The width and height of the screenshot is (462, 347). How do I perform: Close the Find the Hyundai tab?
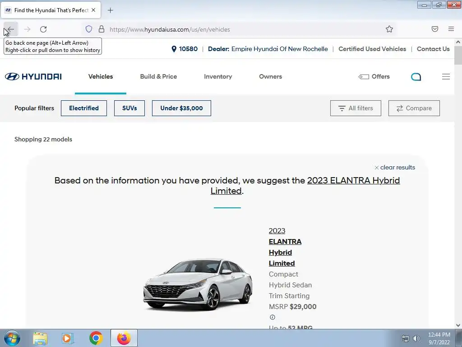point(93,10)
